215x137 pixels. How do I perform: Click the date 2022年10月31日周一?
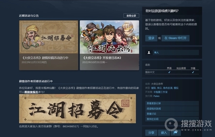click(95, 62)
